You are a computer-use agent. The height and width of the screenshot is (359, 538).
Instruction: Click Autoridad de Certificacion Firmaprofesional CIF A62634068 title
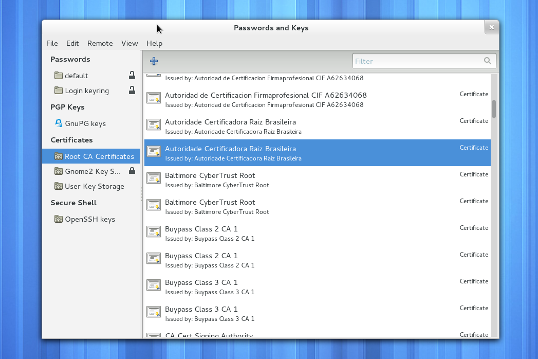pos(266,95)
